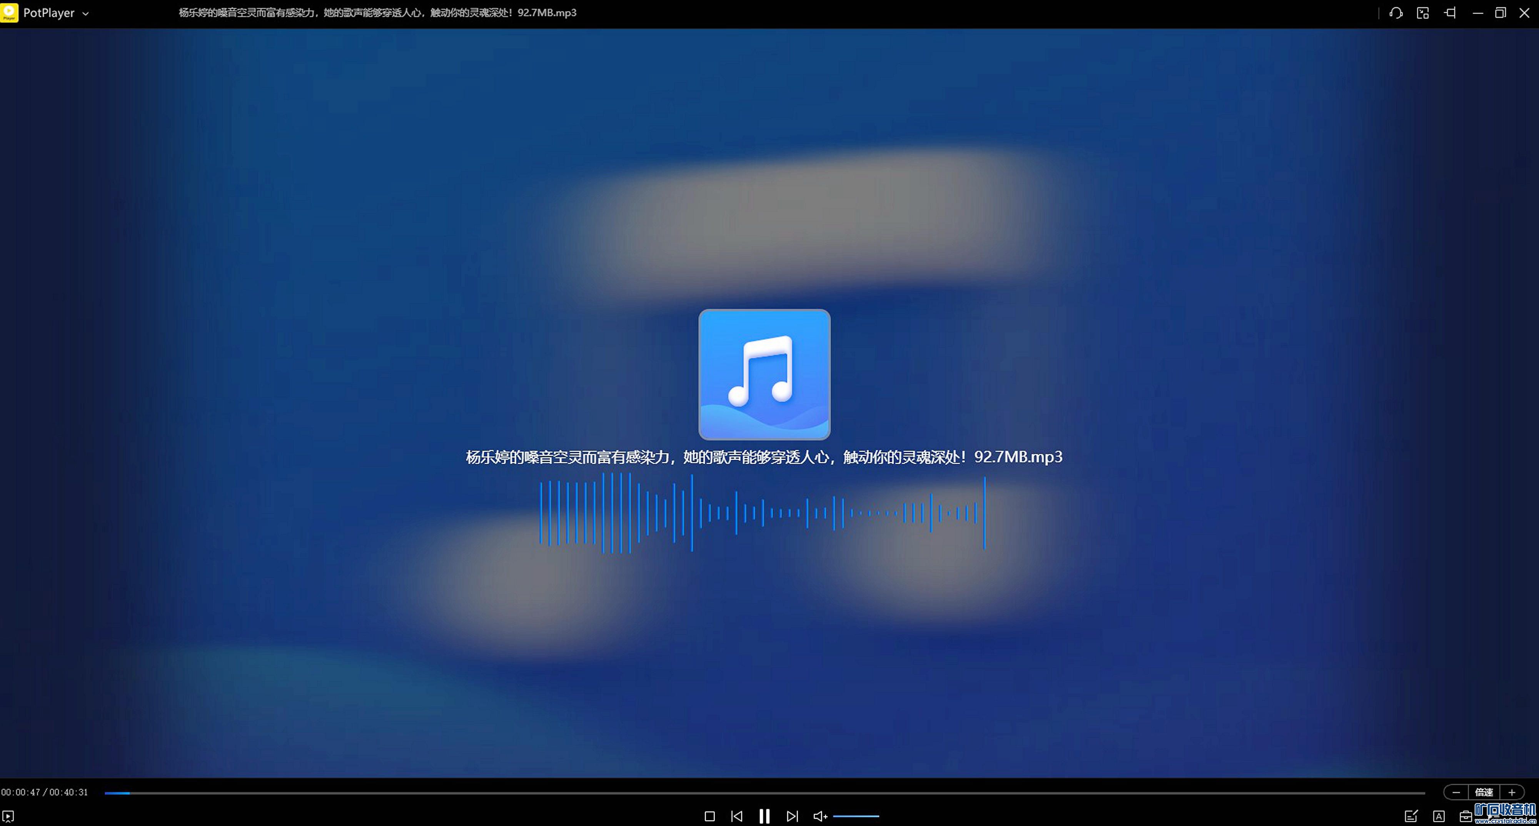This screenshot has height=826, width=1539.
Task: Mute the volume speaker icon
Action: click(x=820, y=816)
